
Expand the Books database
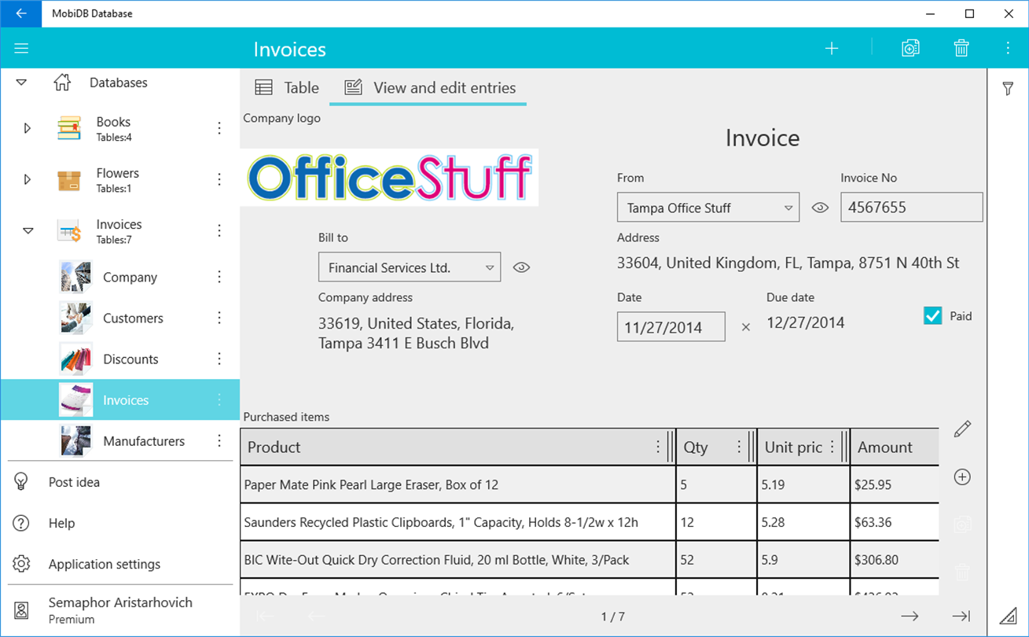click(x=28, y=128)
